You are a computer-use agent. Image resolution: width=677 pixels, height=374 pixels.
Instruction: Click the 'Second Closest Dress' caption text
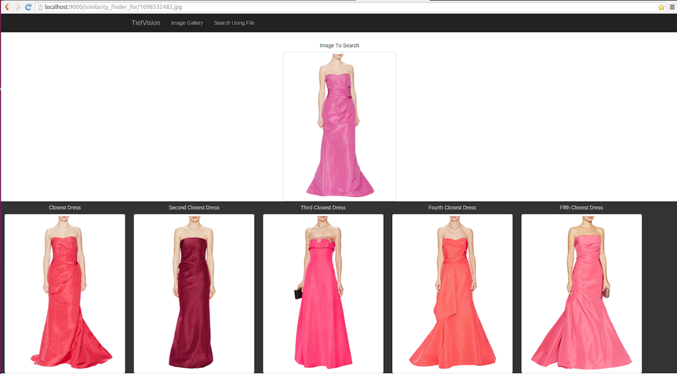194,208
